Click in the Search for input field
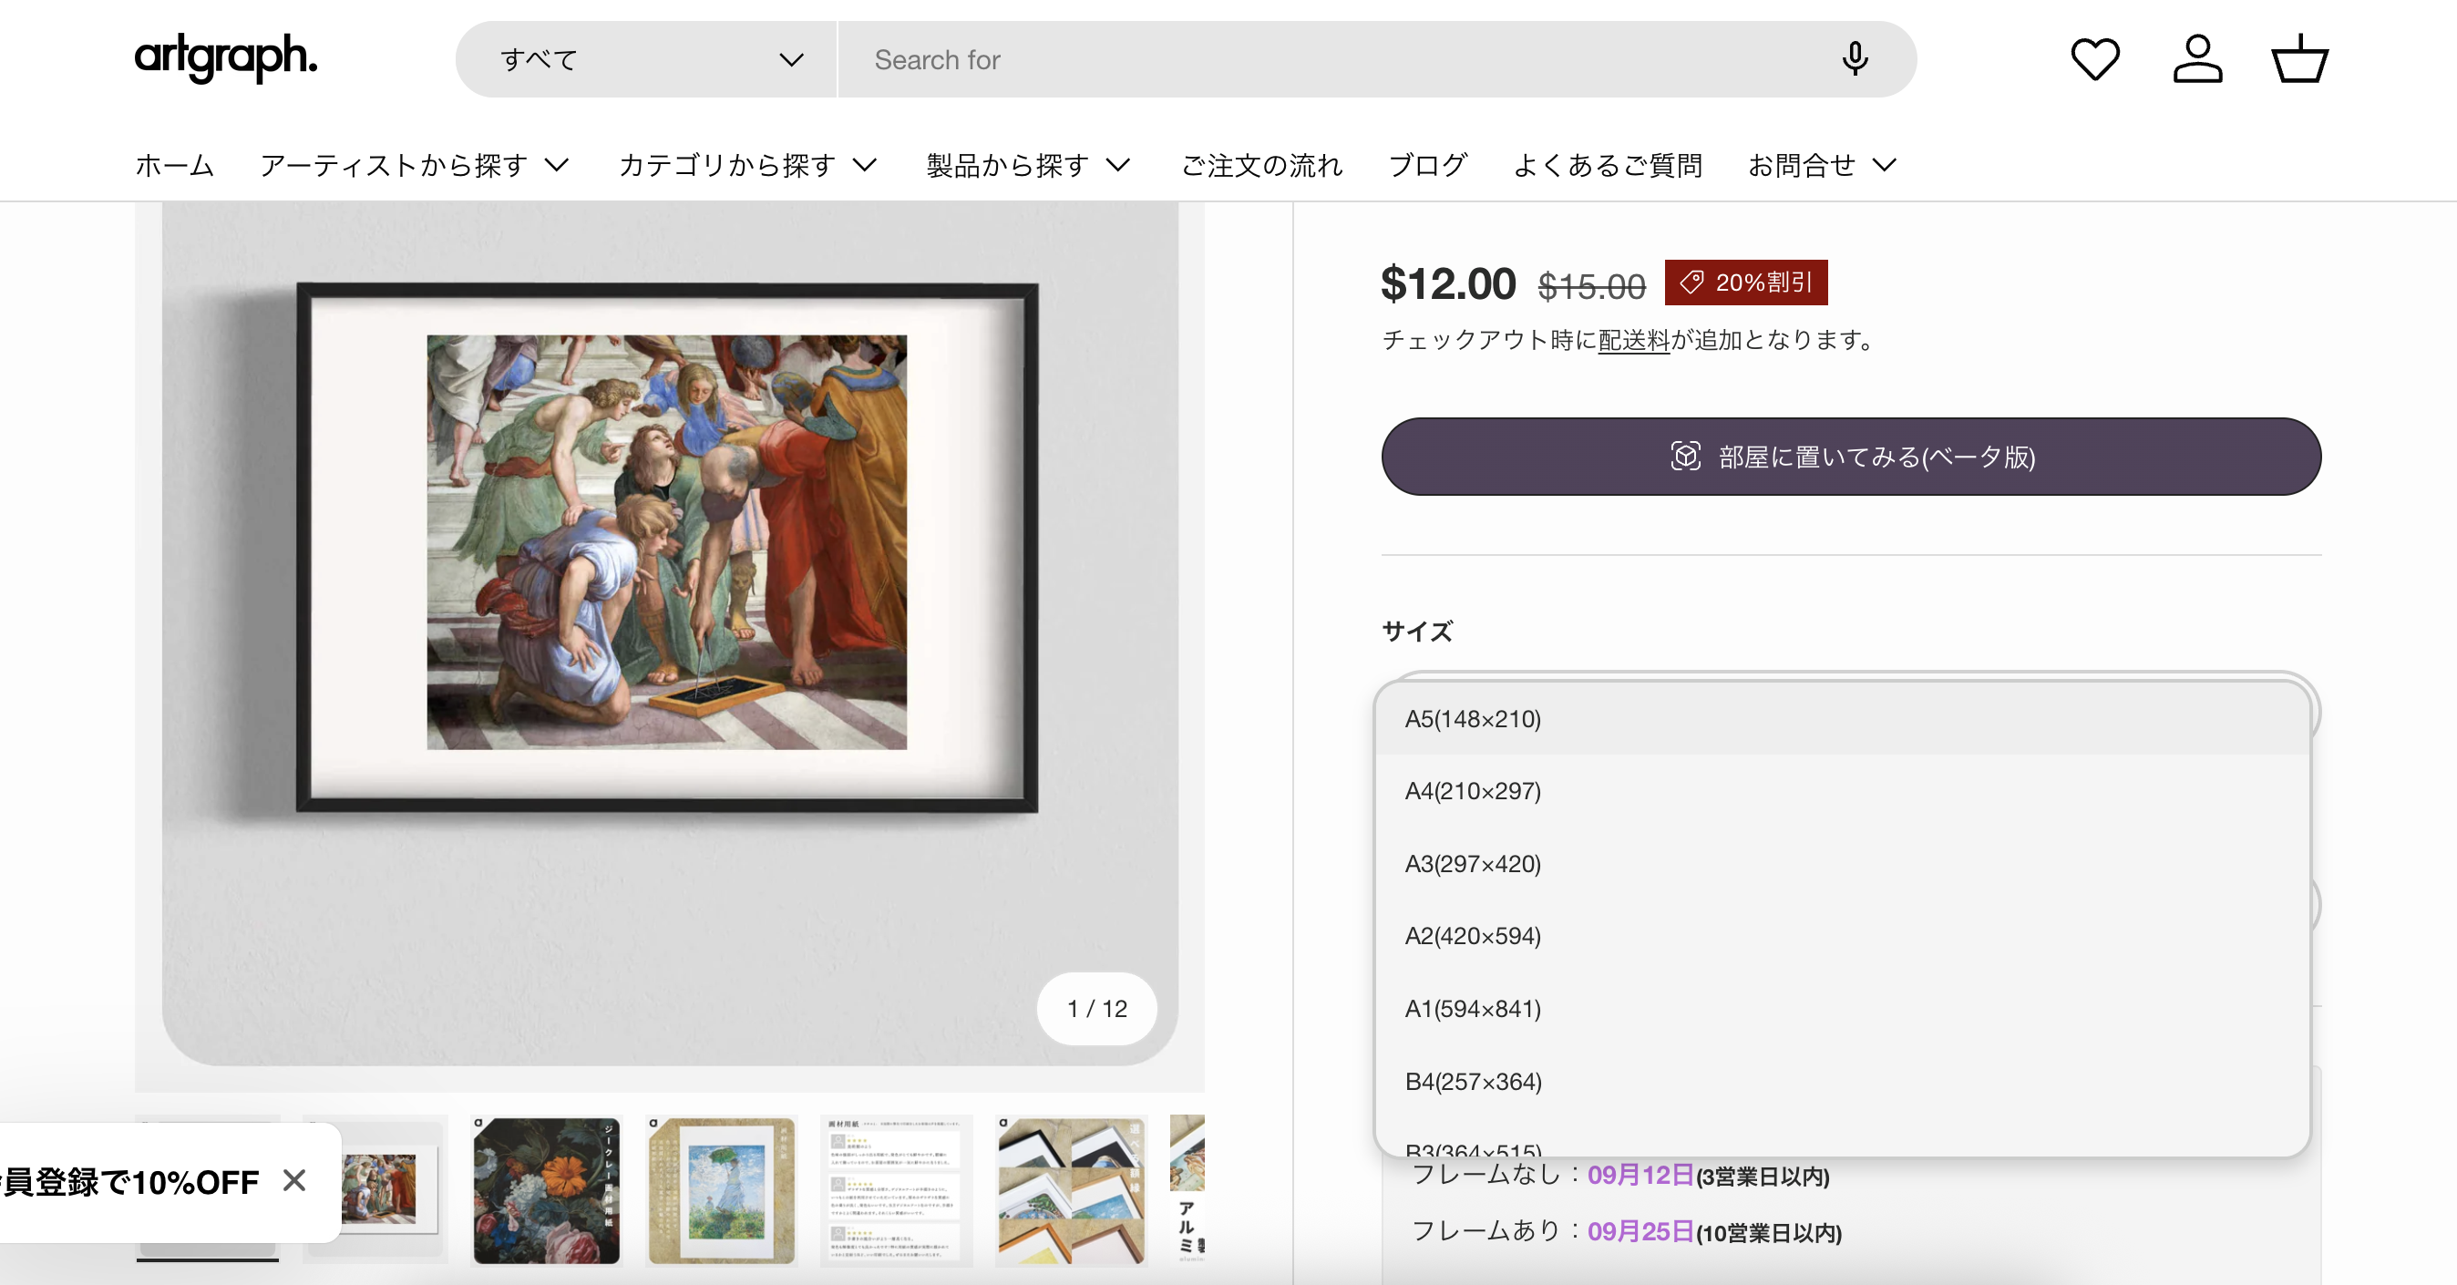This screenshot has height=1285, width=2457. coord(1335,60)
